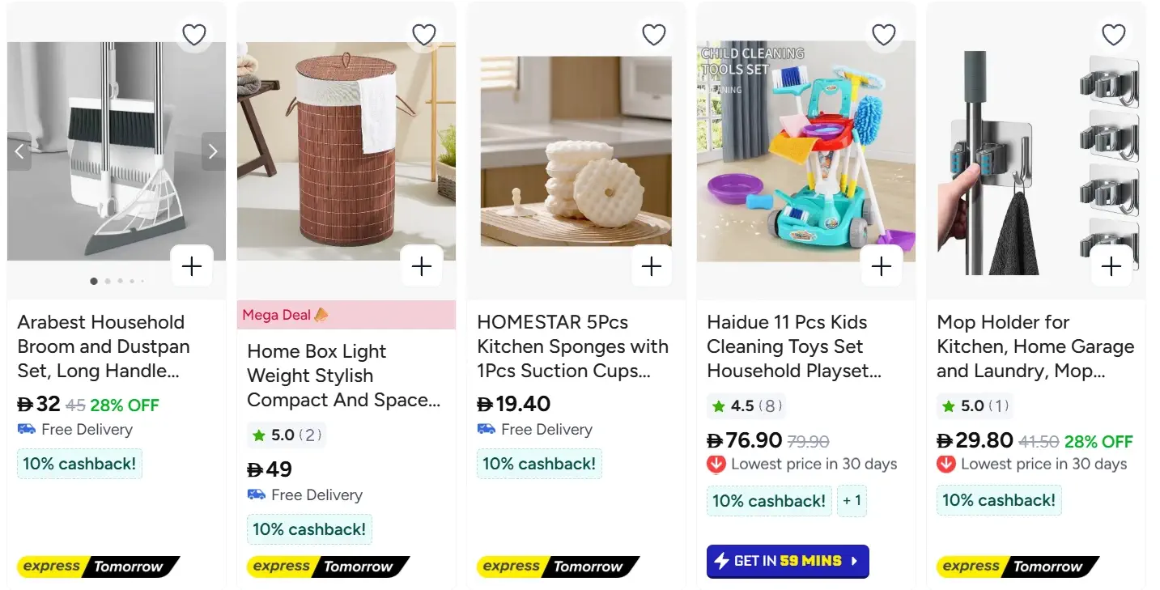Image resolution: width=1160 pixels, height=590 pixels.
Task: Heart the HOMESTAR kitchen sponges
Action: [x=653, y=35]
